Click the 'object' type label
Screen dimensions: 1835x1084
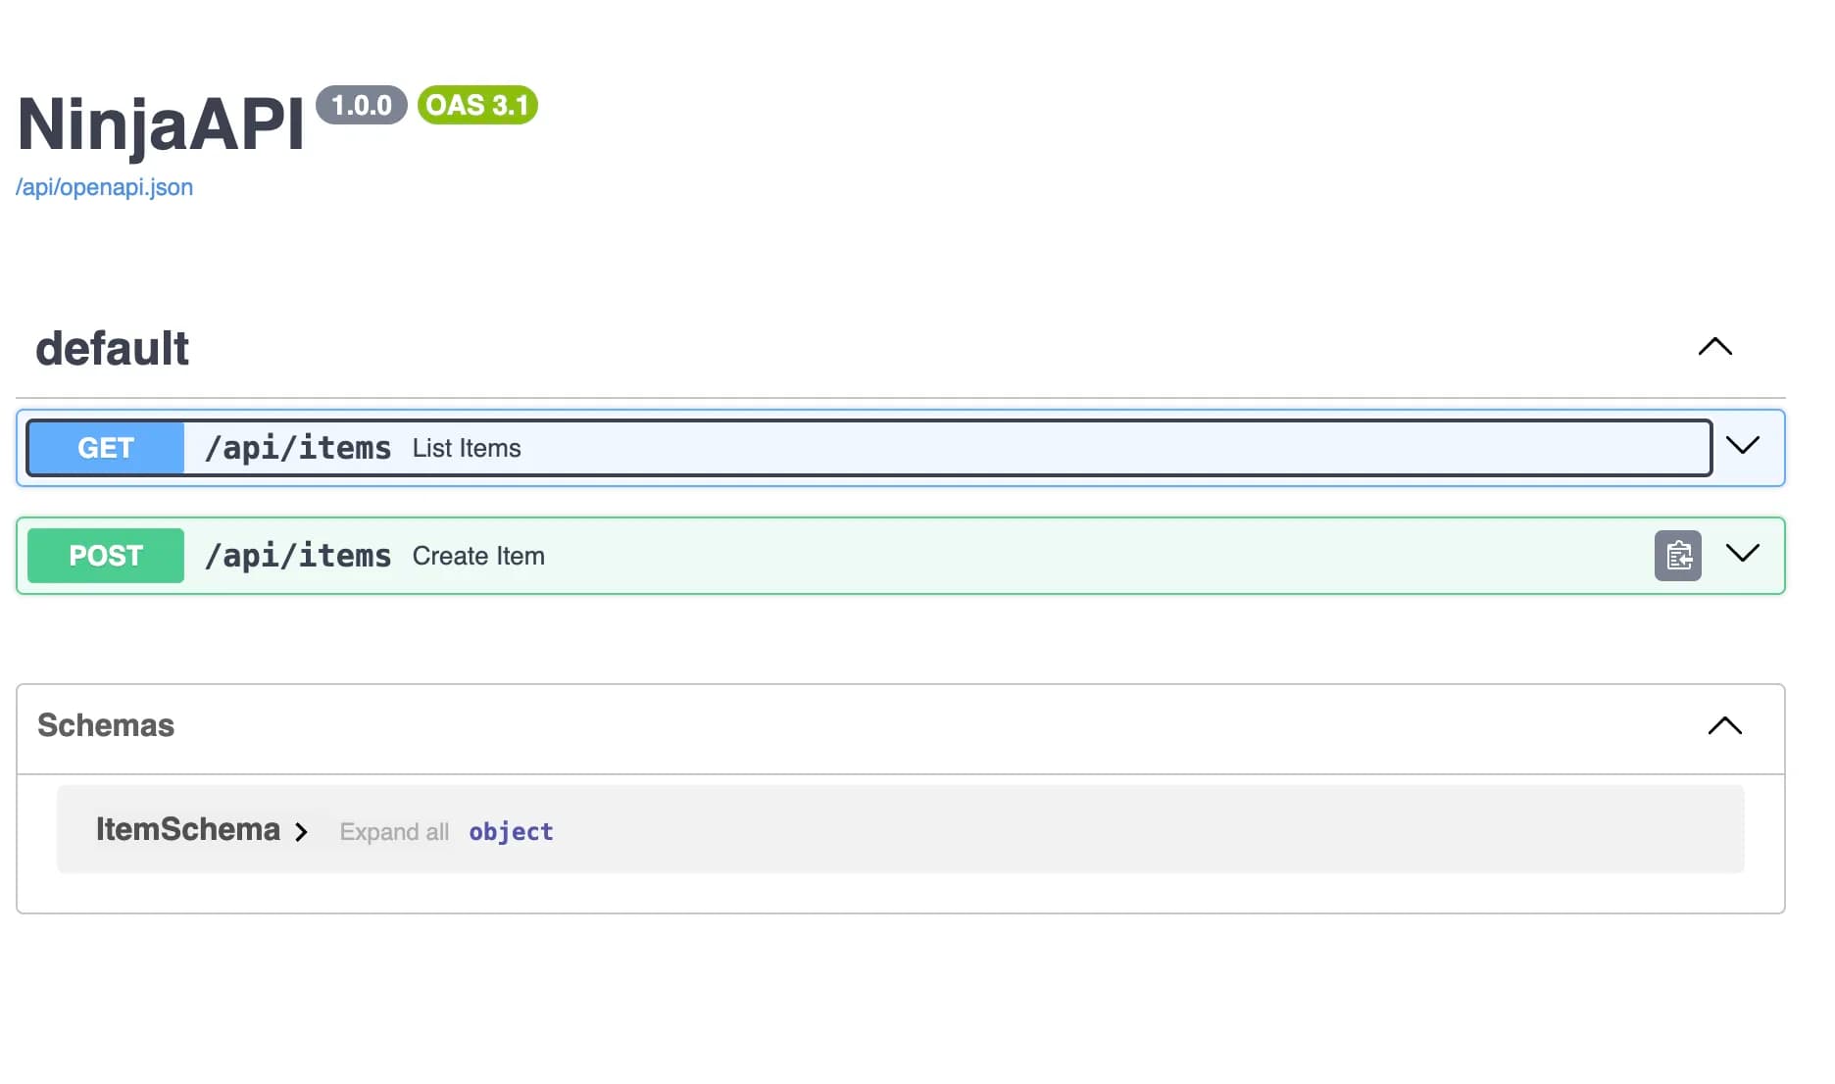[511, 832]
